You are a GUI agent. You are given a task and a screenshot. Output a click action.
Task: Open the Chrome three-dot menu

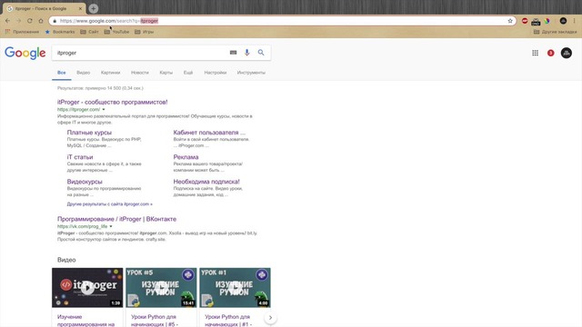click(x=574, y=21)
